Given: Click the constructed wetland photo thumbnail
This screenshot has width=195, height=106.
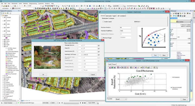Looking at the screenshot, I should [x=47, y=57].
